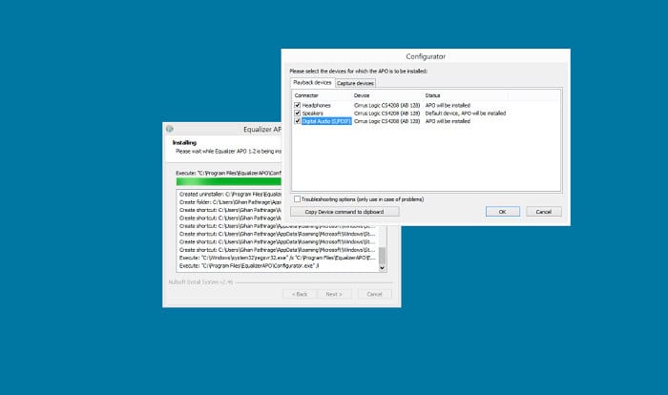
Task: Click the green installation progress bar
Action: [x=229, y=181]
